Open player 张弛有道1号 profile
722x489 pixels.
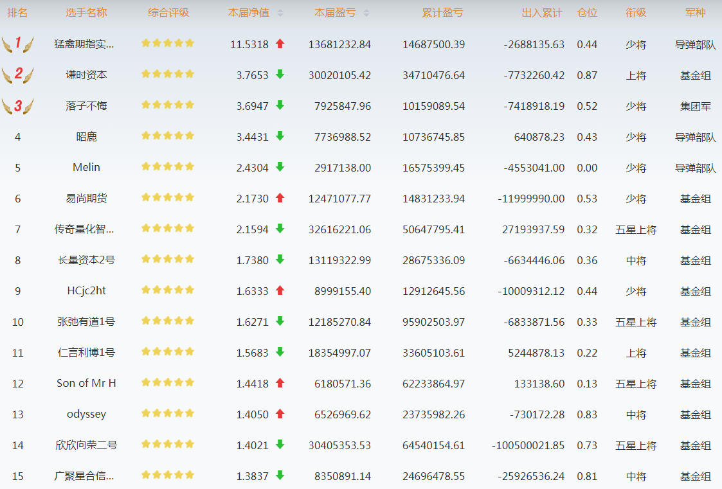tap(86, 321)
